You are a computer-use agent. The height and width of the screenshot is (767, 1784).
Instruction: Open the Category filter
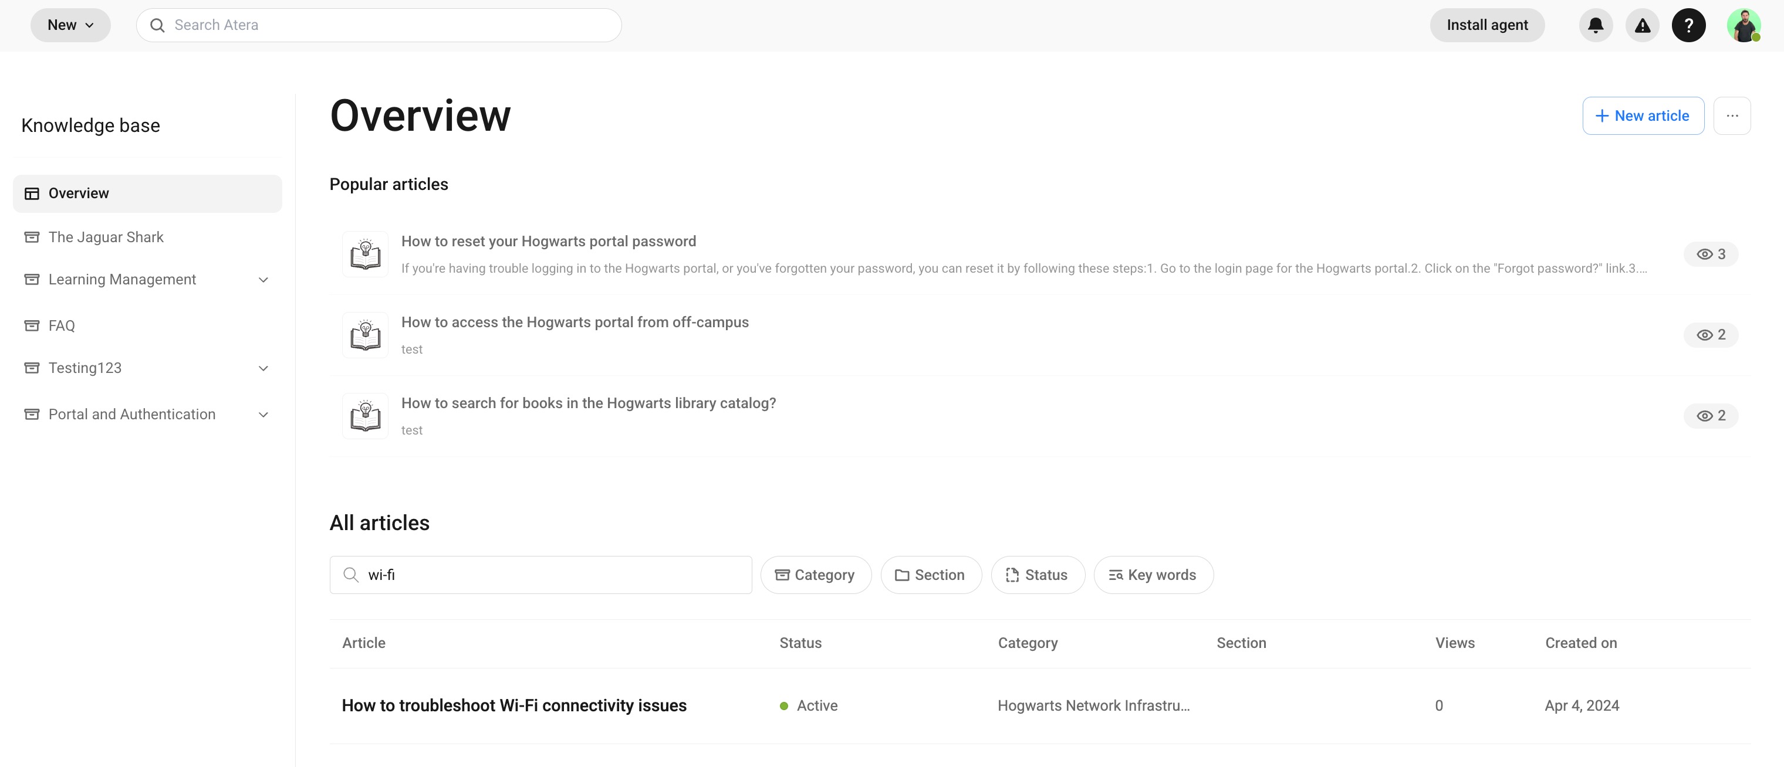816,575
